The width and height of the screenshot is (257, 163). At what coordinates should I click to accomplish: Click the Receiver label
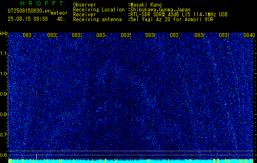click(85, 15)
